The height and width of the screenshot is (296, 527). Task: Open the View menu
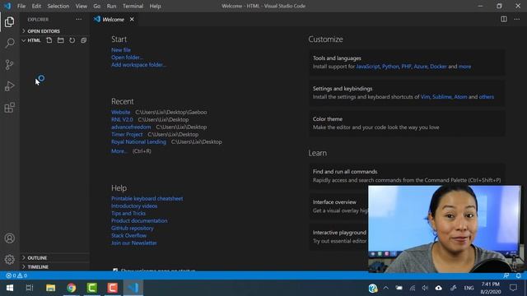[81, 6]
